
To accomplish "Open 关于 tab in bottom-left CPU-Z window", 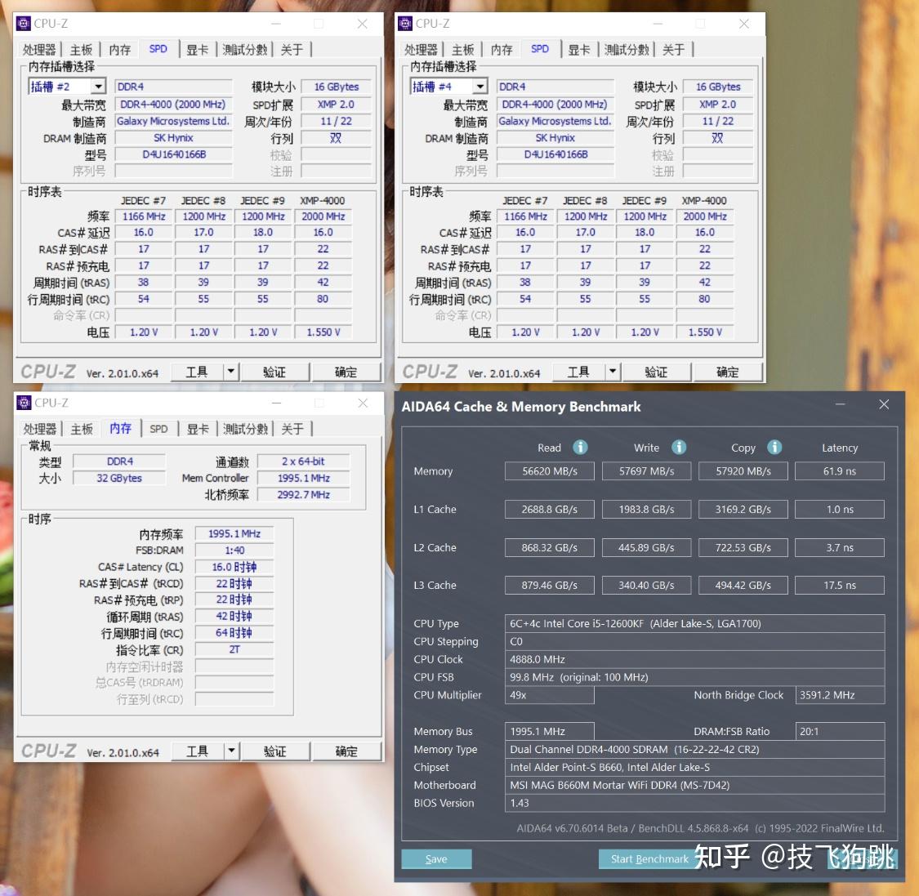I will pyautogui.click(x=292, y=429).
